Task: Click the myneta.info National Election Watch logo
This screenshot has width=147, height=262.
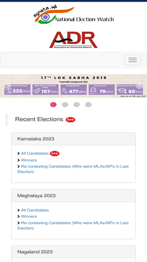Action: (74, 15)
